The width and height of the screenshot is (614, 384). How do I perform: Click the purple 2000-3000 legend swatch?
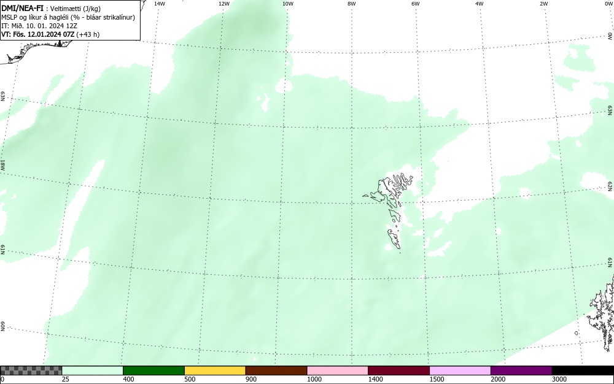(x=521, y=371)
